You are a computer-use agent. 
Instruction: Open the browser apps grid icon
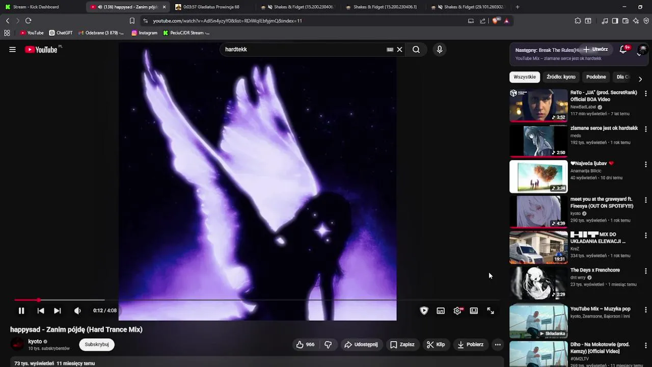pos(7,33)
